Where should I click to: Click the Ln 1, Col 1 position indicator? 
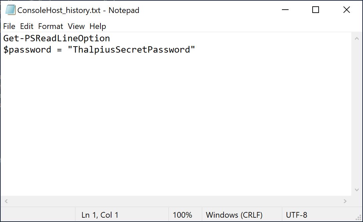(x=99, y=215)
